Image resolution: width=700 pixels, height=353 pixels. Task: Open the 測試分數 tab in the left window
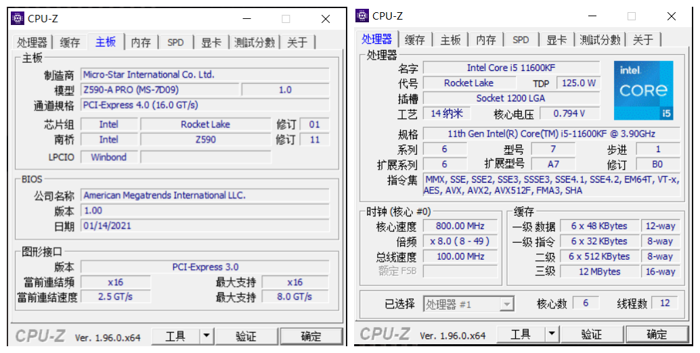click(x=255, y=43)
